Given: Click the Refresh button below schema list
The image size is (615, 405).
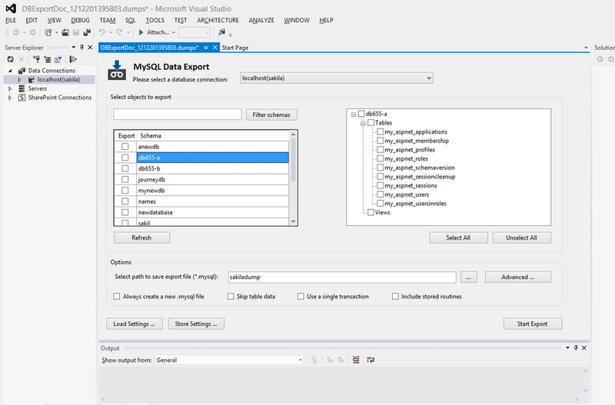Looking at the screenshot, I should [141, 237].
